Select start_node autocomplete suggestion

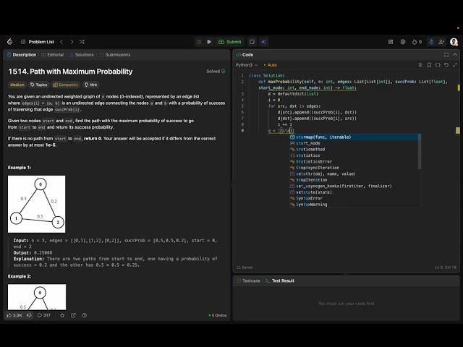354,143
